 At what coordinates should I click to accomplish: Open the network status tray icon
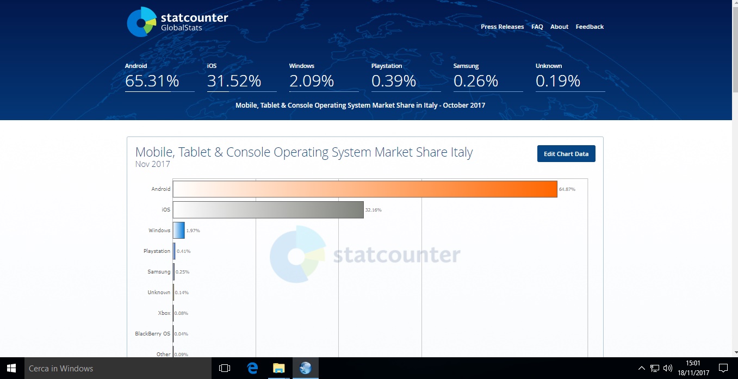coord(655,368)
